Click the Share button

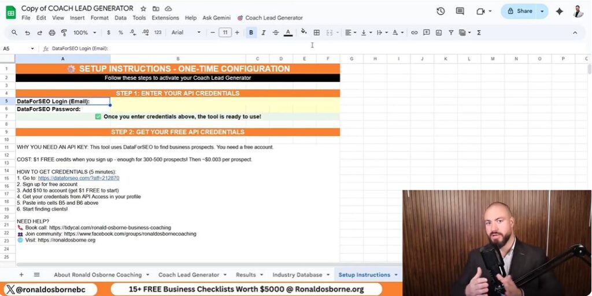click(520, 12)
